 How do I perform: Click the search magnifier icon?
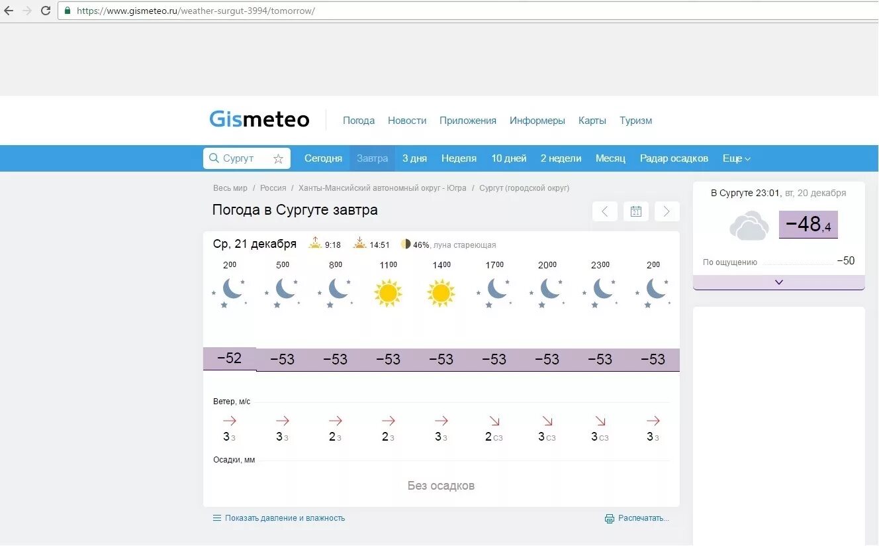coord(214,158)
